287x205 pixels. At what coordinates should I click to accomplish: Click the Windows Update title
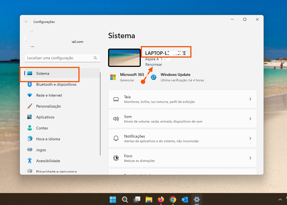pos(175,75)
